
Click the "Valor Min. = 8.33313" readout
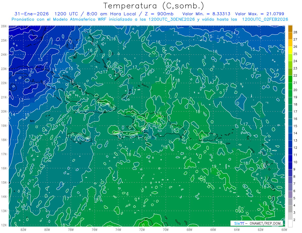coord(206,14)
